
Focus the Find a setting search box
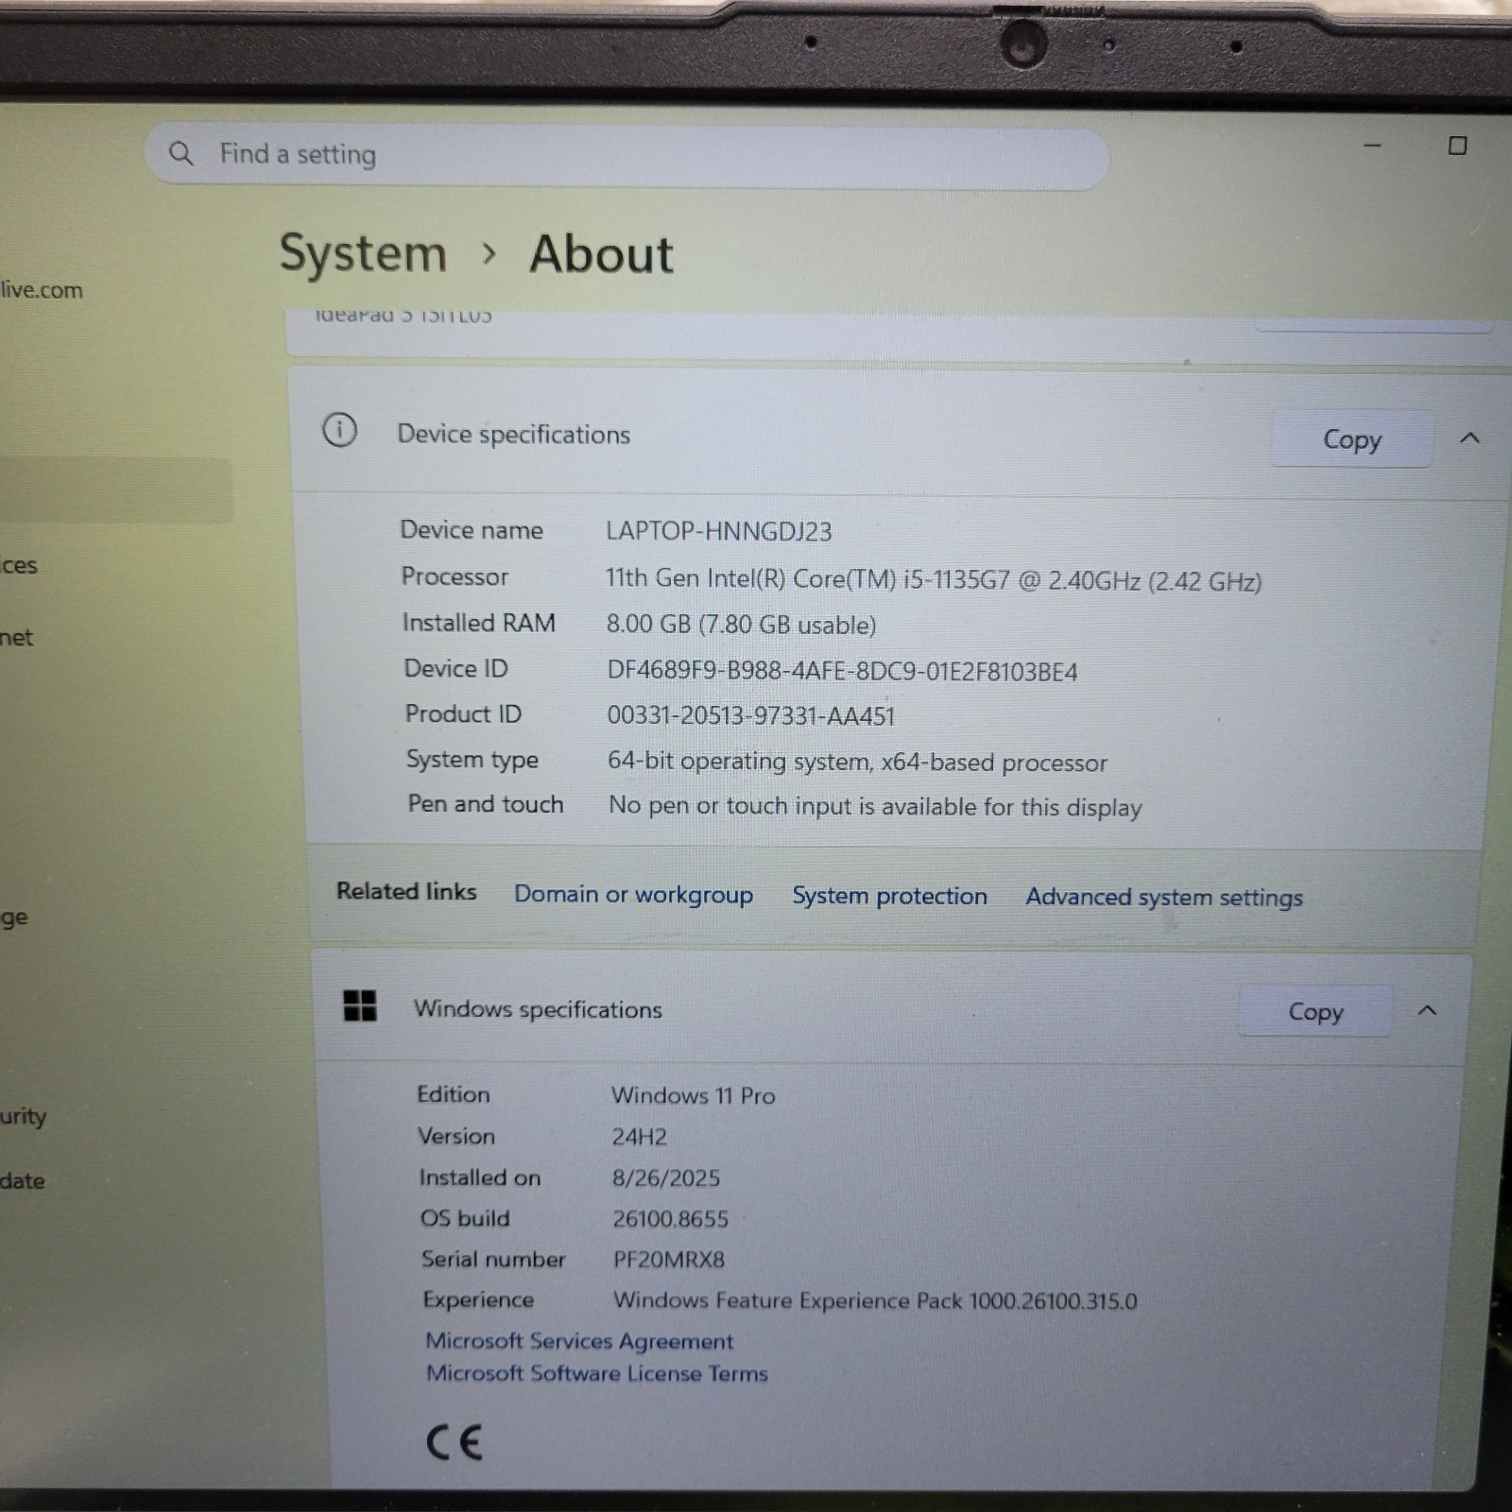tap(626, 155)
